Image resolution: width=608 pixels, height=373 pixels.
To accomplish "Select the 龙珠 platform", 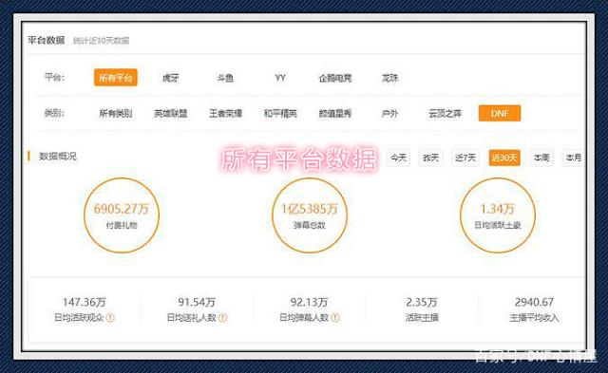I will click(390, 78).
